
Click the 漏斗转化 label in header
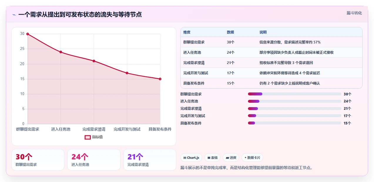pyautogui.click(x=354, y=13)
